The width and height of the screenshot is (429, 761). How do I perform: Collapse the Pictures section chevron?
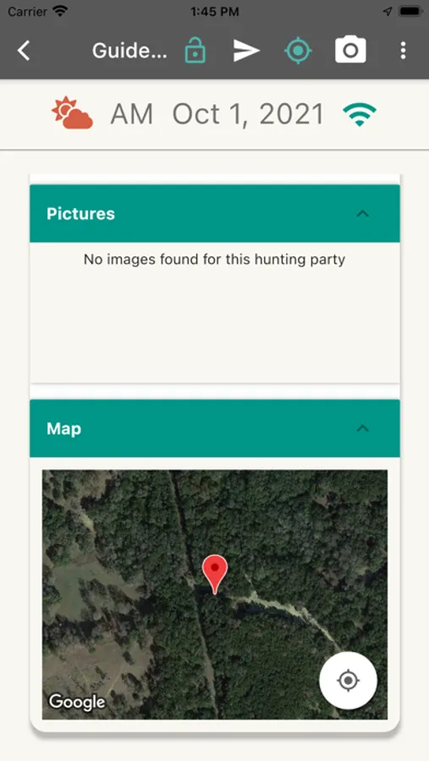tap(362, 214)
